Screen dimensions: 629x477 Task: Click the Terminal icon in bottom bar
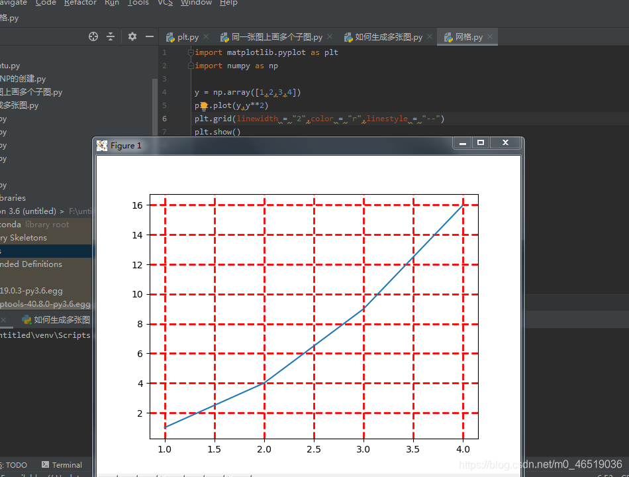45,464
